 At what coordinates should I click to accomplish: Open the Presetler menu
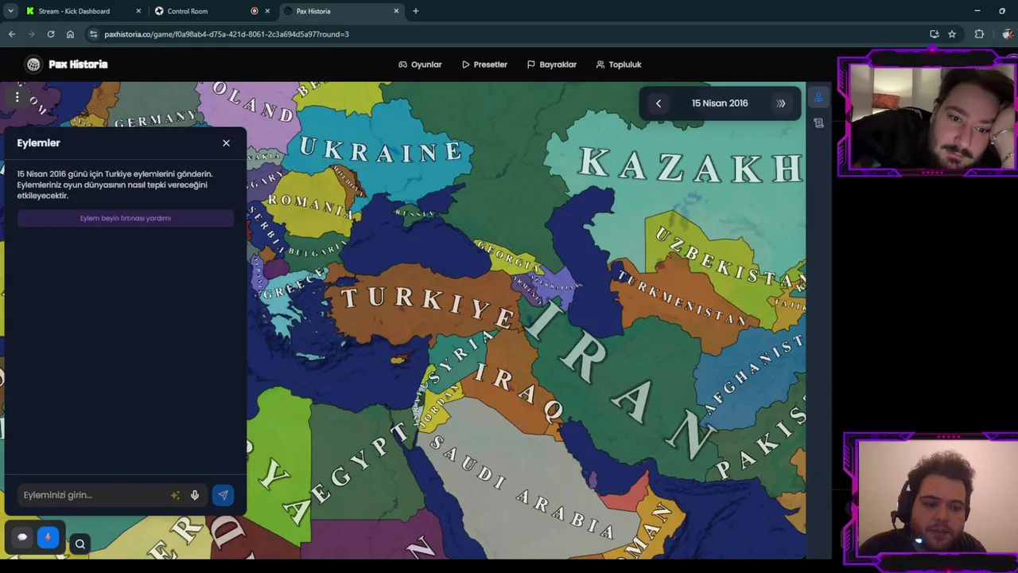[x=484, y=64]
